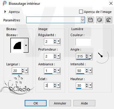Viewport: 114px width, 109px height.
Task: Randomize parameters with the dice icon
Action: pyautogui.click(x=100, y=20)
